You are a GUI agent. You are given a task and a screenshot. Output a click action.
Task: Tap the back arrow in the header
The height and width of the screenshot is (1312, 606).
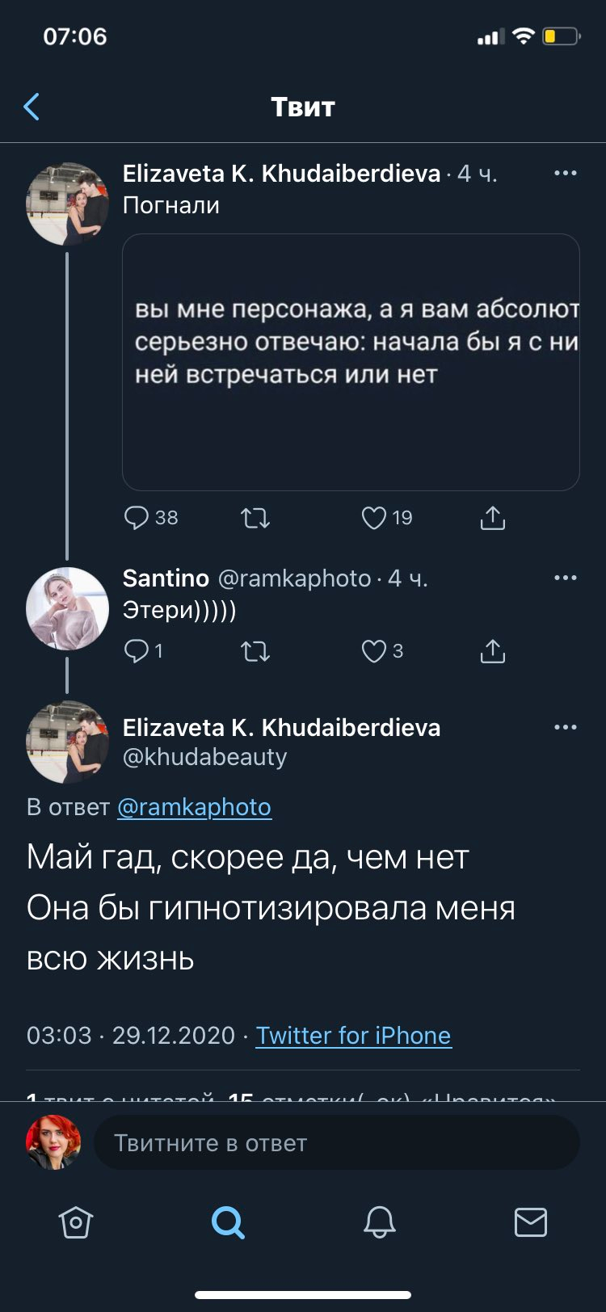(32, 107)
